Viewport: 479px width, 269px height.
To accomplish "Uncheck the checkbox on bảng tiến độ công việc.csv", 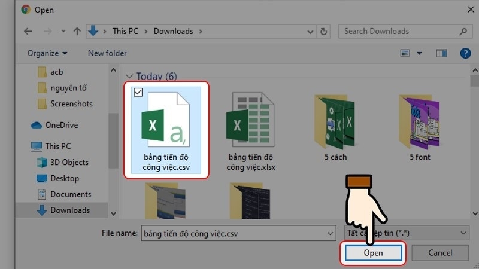I will pos(137,92).
